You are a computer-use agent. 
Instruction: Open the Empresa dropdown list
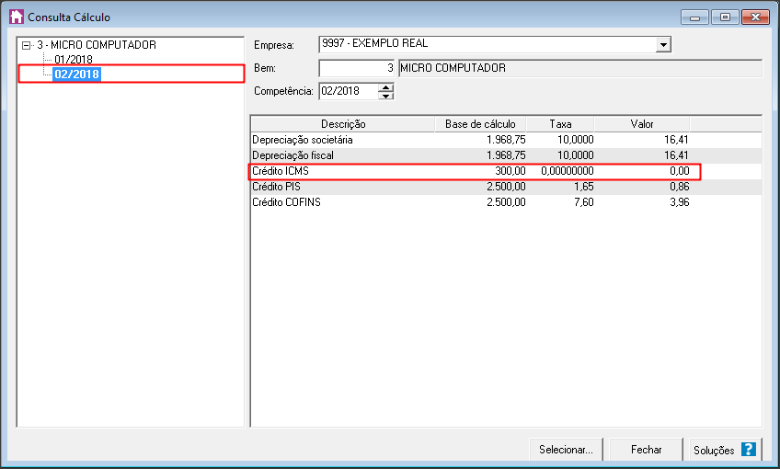pyautogui.click(x=662, y=45)
